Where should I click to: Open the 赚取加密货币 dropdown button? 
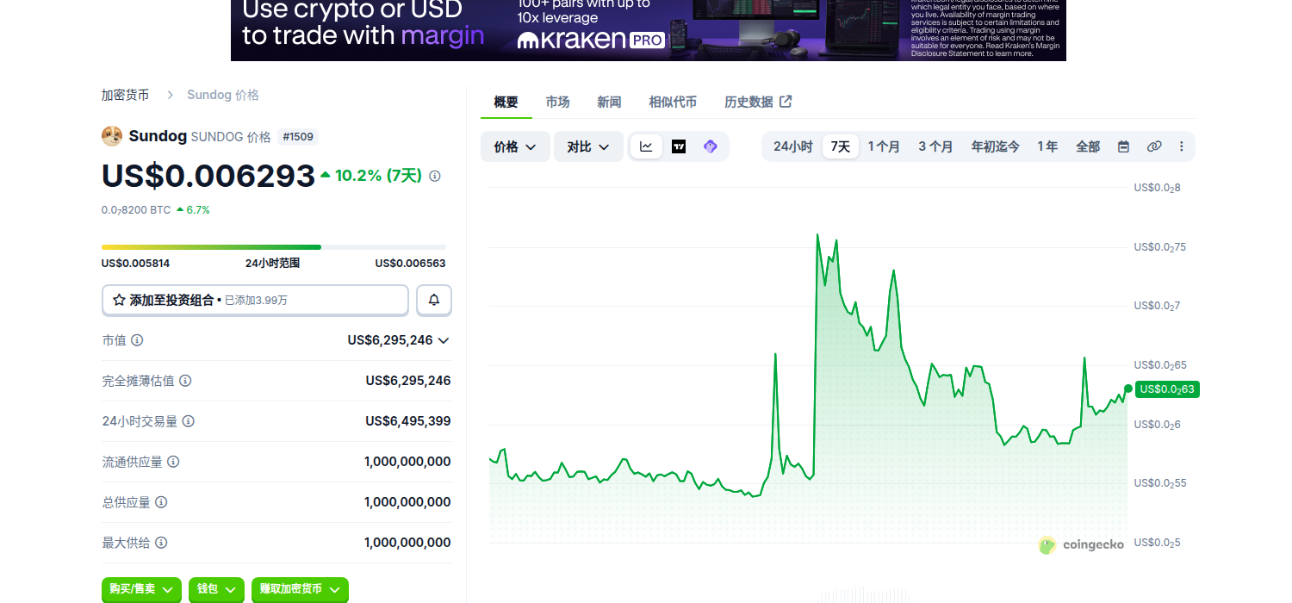click(x=300, y=589)
